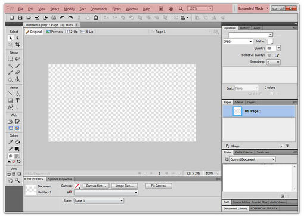Image resolution: width=304 pixels, height=216 pixels.
Task: Switch to the Swatches panel tab
Action: pos(262,152)
